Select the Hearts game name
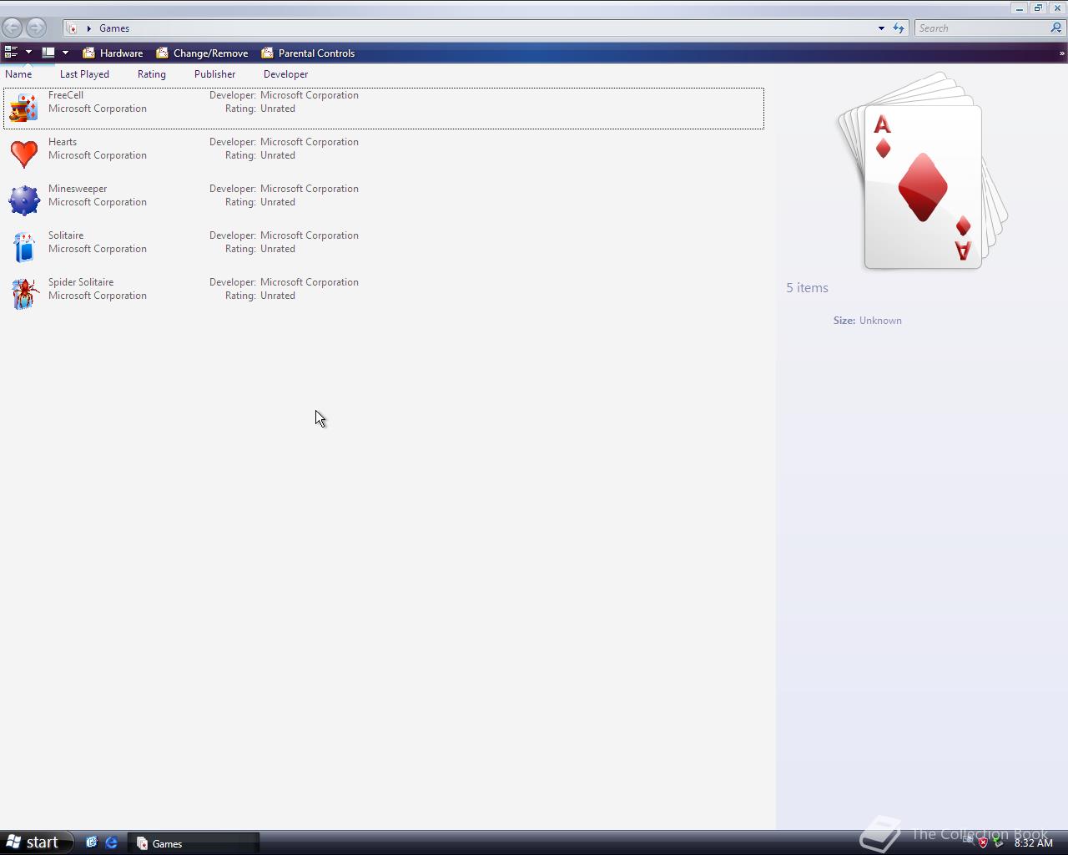The image size is (1068, 855). [63, 142]
